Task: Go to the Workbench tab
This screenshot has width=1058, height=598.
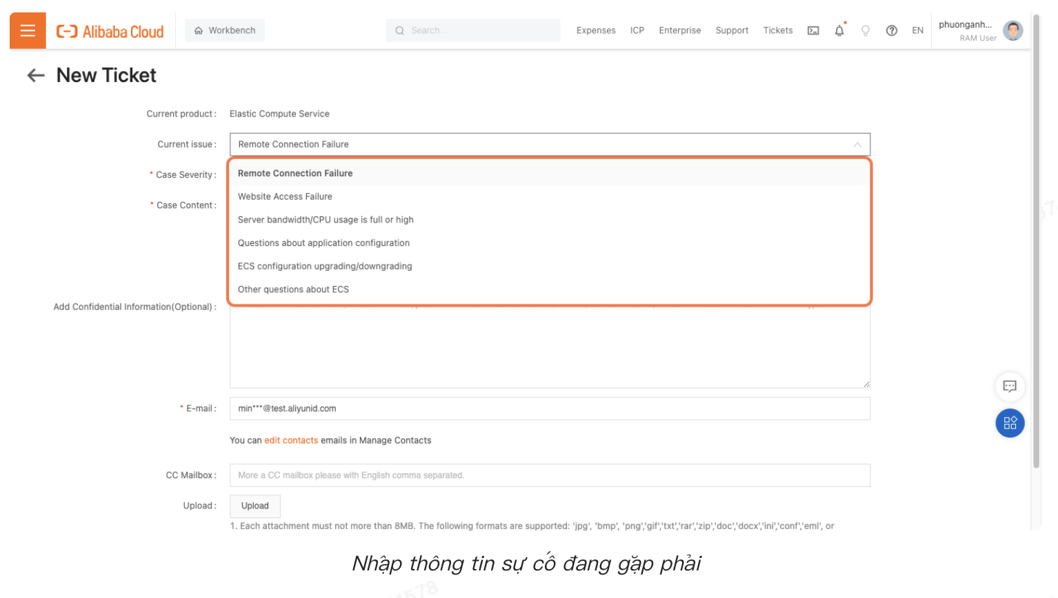Action: (224, 30)
